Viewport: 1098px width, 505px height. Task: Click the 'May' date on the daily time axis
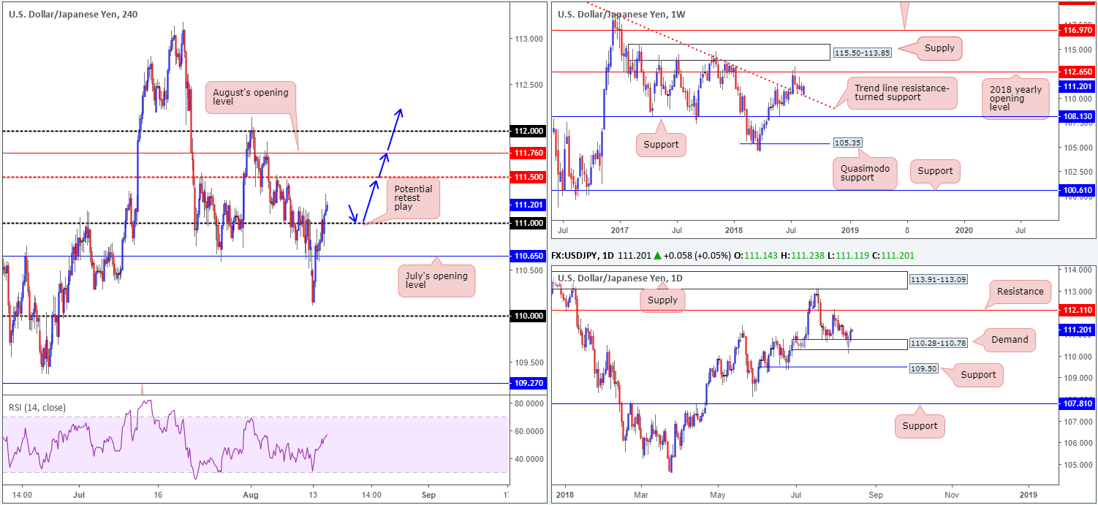(718, 494)
